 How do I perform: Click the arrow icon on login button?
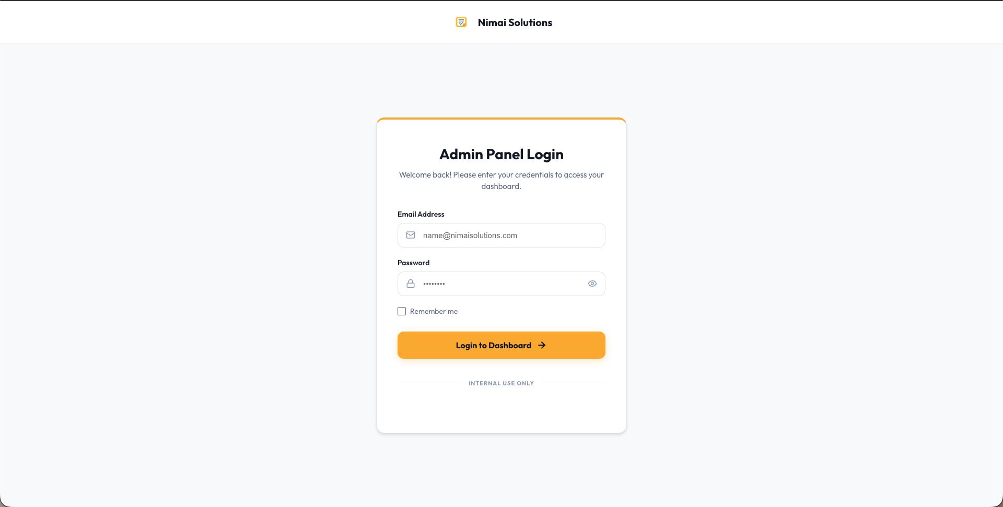(542, 345)
